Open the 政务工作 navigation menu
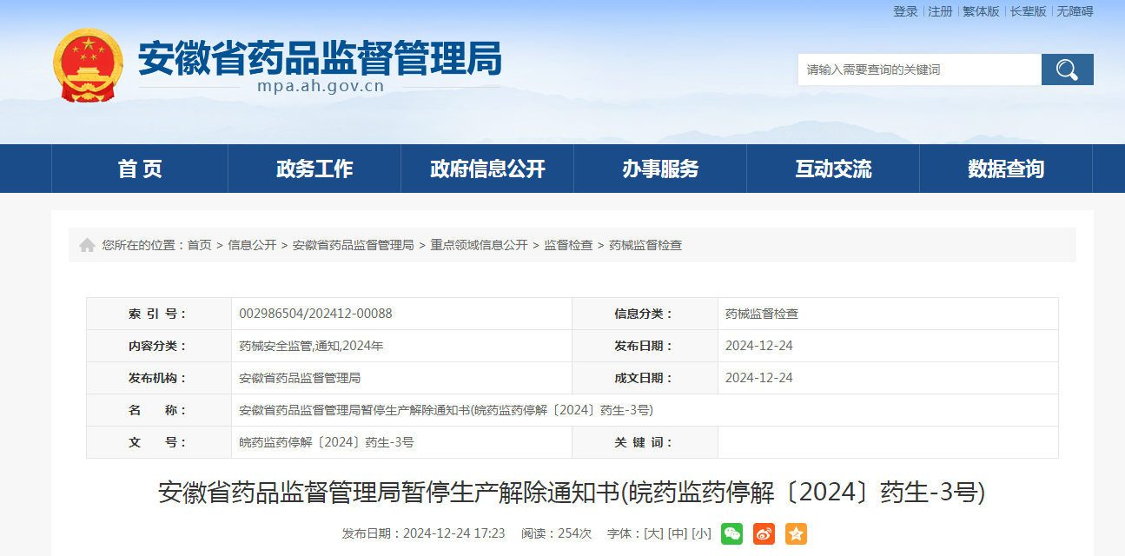 314,169
